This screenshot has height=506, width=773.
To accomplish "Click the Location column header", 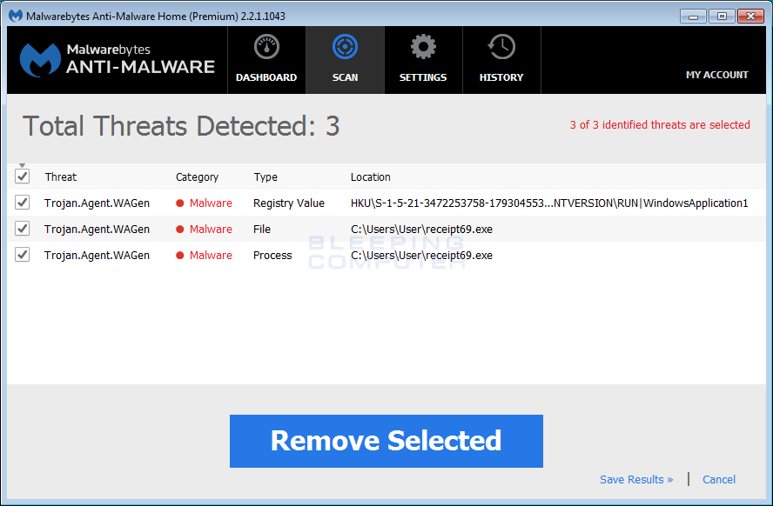I will tap(370, 176).
